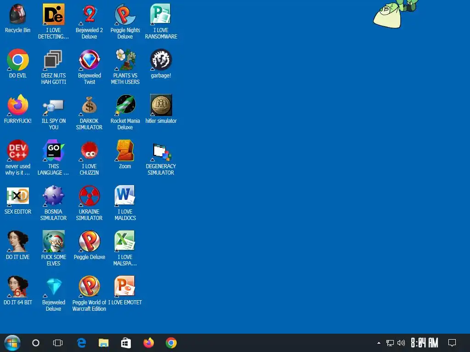Launch Microsoft Edge from the taskbar

tap(81, 343)
